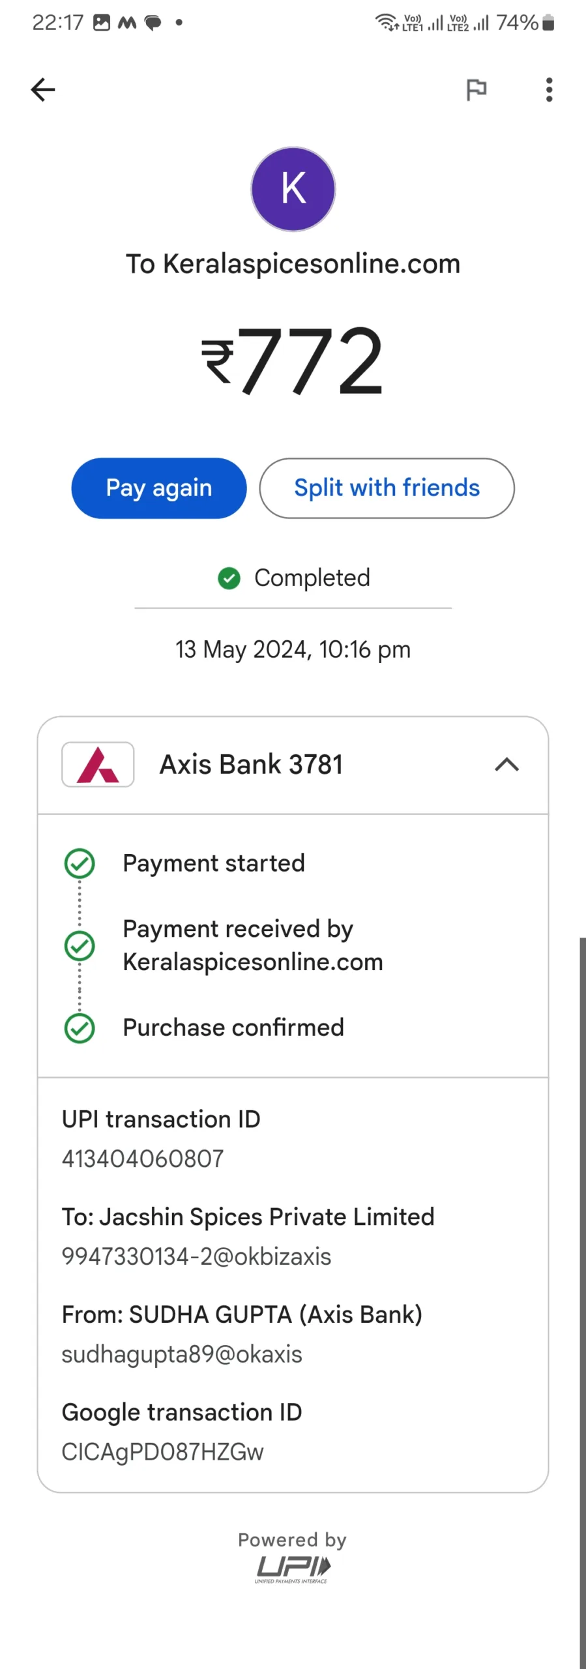Tap the Axis Bank 3781 header label
The width and height of the screenshot is (586, 1669).
[251, 765]
